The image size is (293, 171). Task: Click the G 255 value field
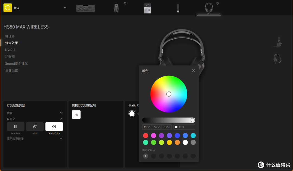pos(157,127)
